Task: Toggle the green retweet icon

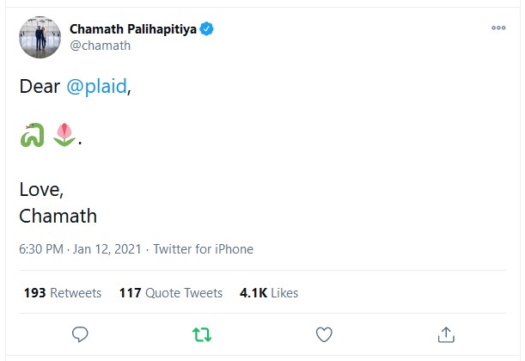Action: 202,333
